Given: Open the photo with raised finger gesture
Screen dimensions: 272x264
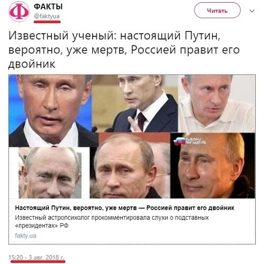Looking at the screenshot, I should click(135, 103).
